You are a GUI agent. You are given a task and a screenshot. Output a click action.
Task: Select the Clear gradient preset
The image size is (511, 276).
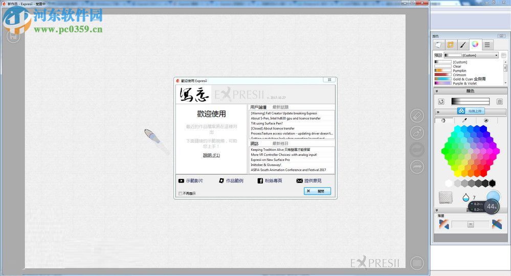pos(469,66)
